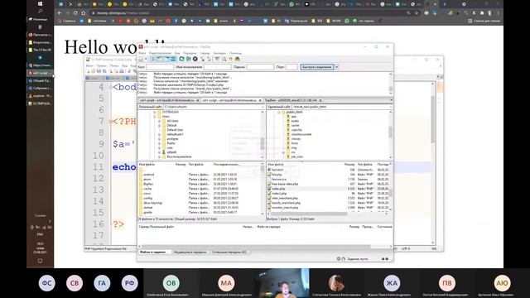Select free-kassa-data.php in the remote file list
This screenshot has width=530, height=298.
coord(285,184)
